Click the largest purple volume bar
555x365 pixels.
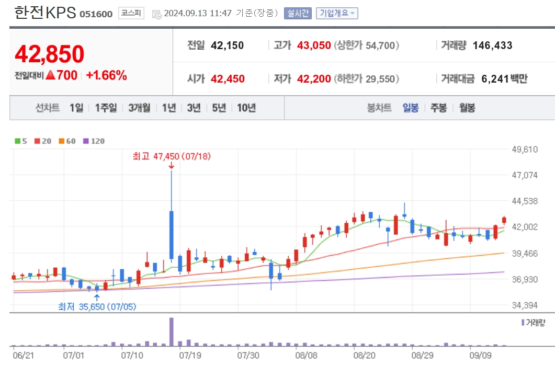click(172, 332)
